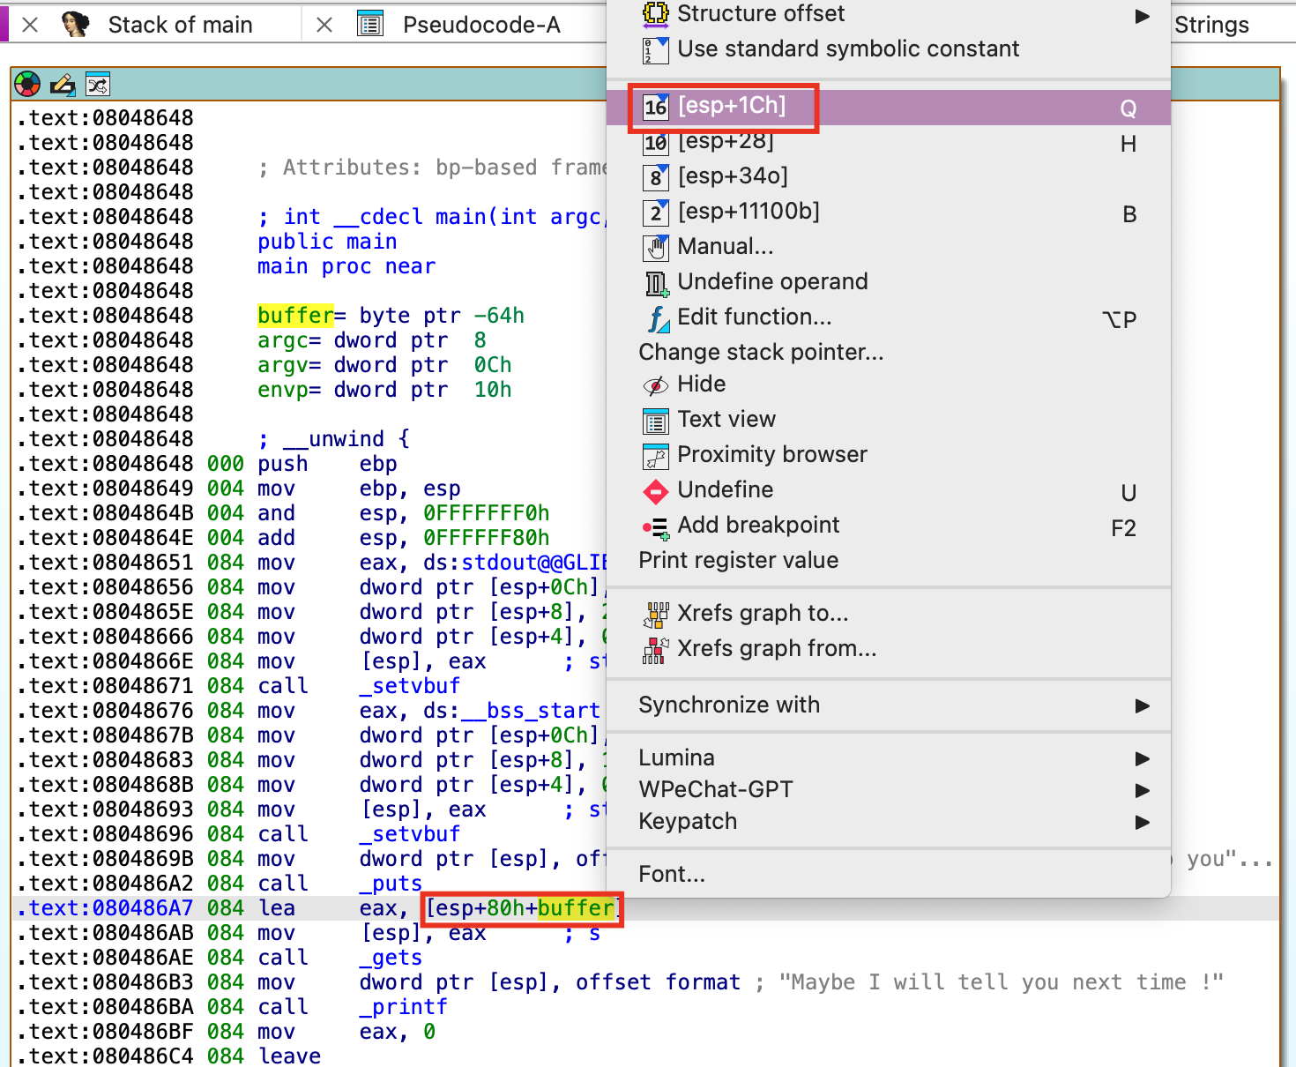Click the highlighted buffer variable definition
This screenshot has height=1067, width=1296.
tap(295, 316)
